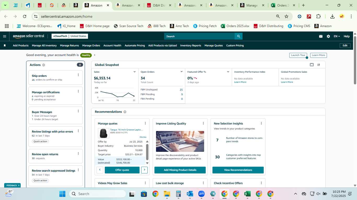Open Check Incentive Offers options menu
The image size is (357, 200).
click(x=261, y=183)
